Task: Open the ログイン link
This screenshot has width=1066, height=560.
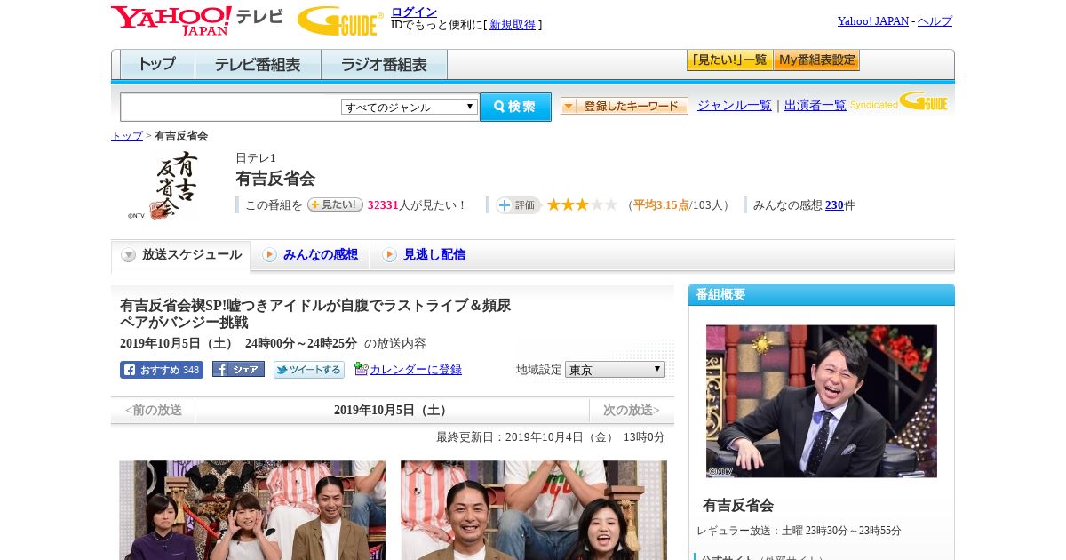Action: tap(414, 12)
